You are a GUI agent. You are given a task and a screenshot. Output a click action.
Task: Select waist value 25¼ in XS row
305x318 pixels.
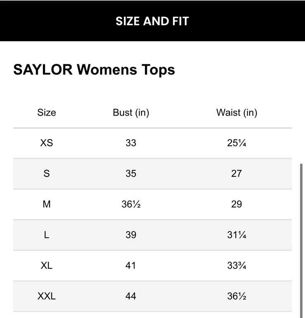(236, 143)
